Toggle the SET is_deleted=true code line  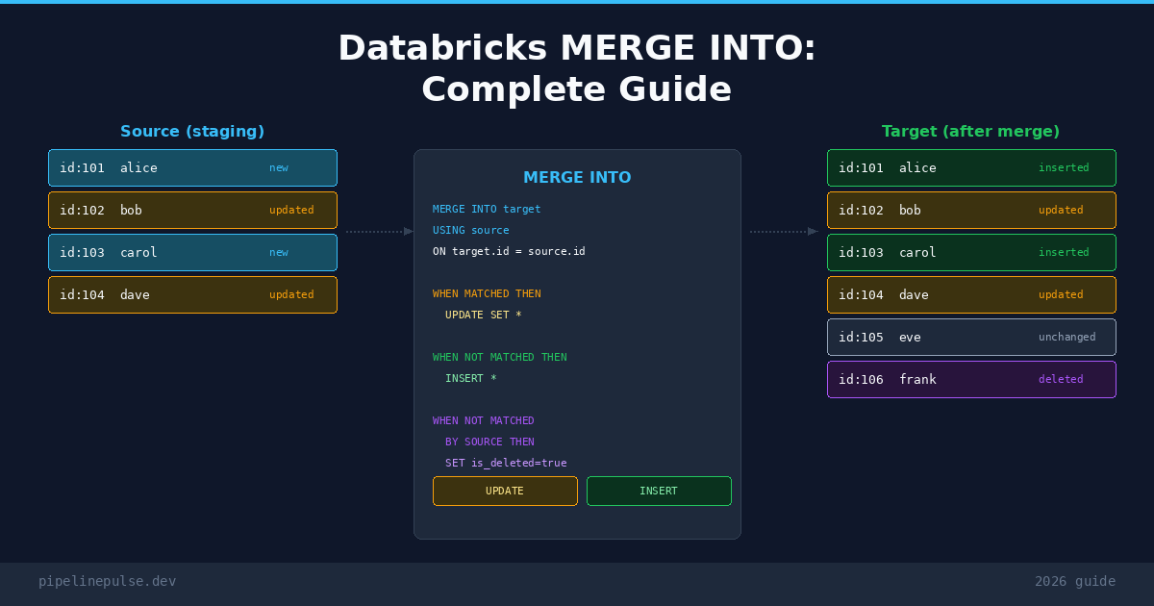(x=506, y=463)
